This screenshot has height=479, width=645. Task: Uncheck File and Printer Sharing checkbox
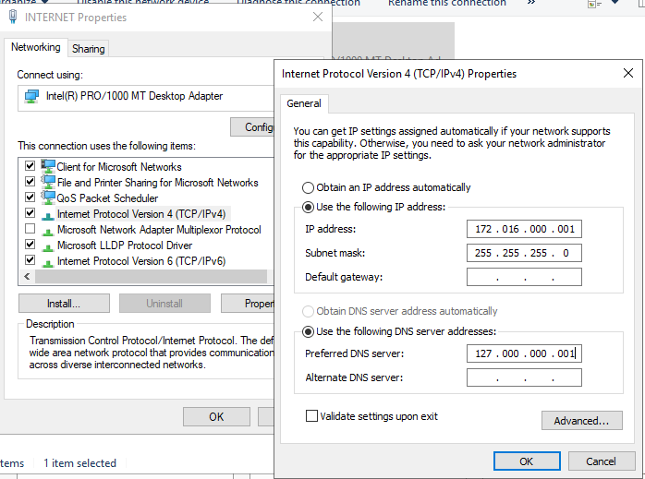[30, 181]
